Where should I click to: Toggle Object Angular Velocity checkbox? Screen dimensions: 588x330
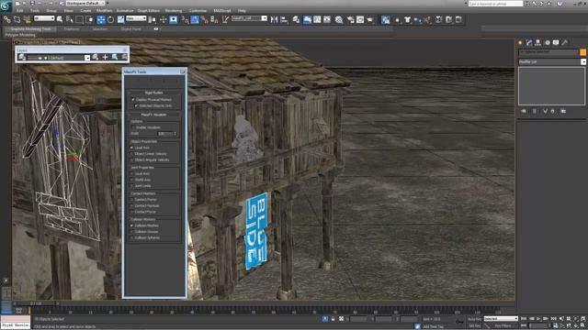(x=132, y=159)
